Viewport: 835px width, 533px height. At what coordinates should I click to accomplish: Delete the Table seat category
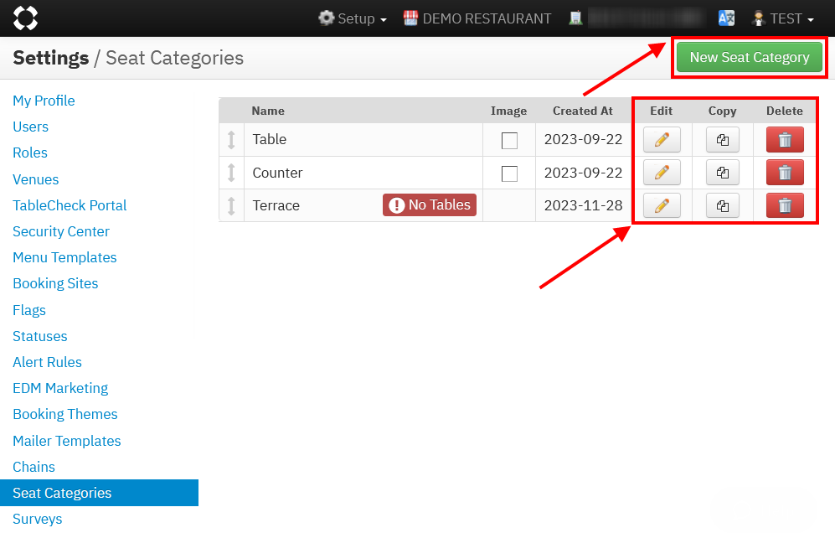[x=785, y=140]
